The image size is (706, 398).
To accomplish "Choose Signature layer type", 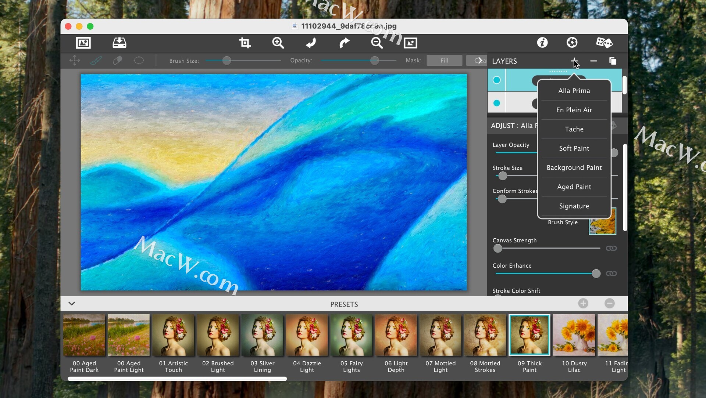I will [574, 206].
